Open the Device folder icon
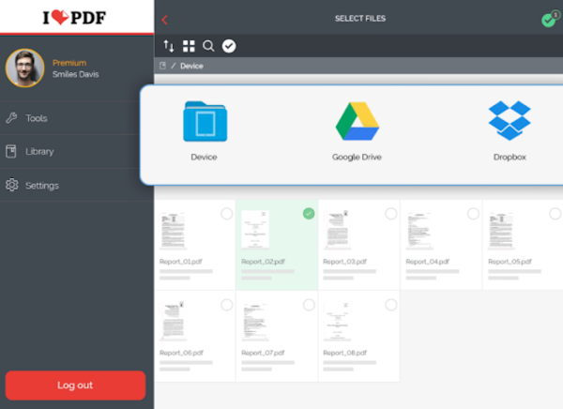The height and width of the screenshot is (409, 563). (205, 121)
